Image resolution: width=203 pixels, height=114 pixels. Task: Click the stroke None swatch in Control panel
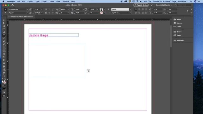tap(101, 13)
